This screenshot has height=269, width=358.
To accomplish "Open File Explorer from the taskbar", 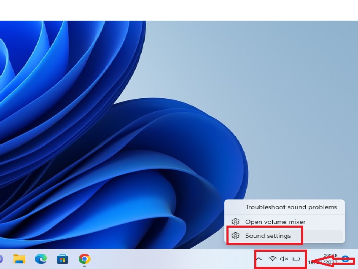I will [x=19, y=258].
